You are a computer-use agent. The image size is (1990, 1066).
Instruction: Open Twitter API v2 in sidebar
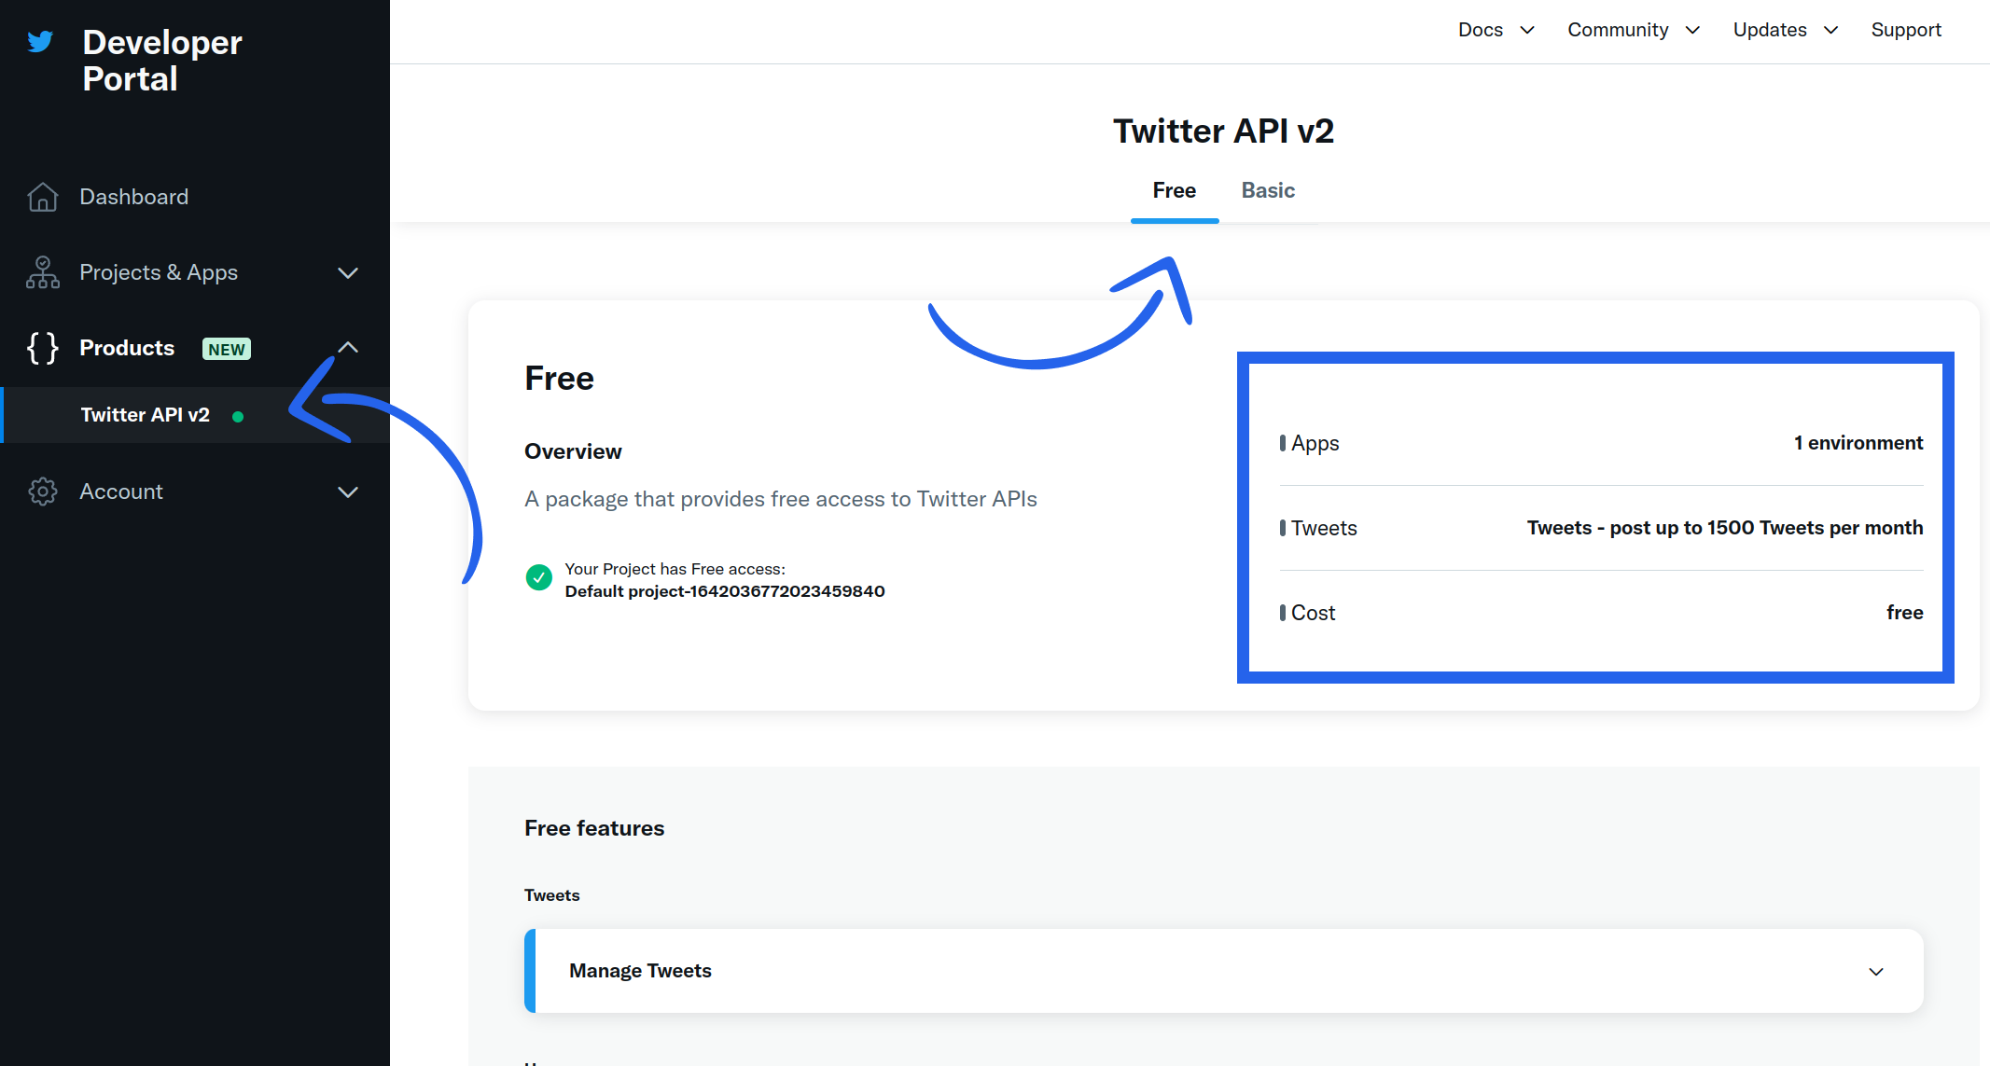coord(146,415)
